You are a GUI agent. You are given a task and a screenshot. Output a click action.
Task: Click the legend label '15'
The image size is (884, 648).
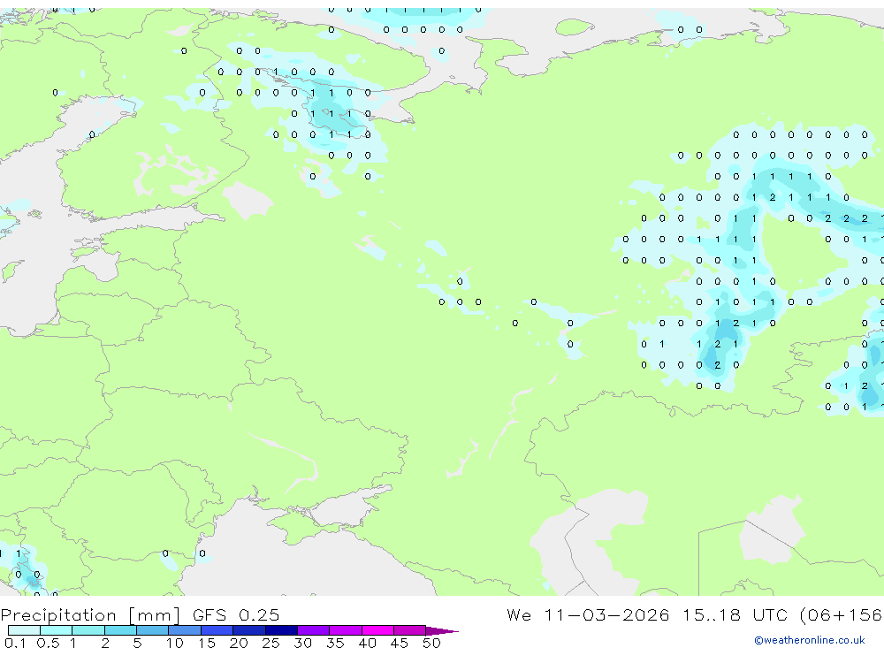pos(206,643)
